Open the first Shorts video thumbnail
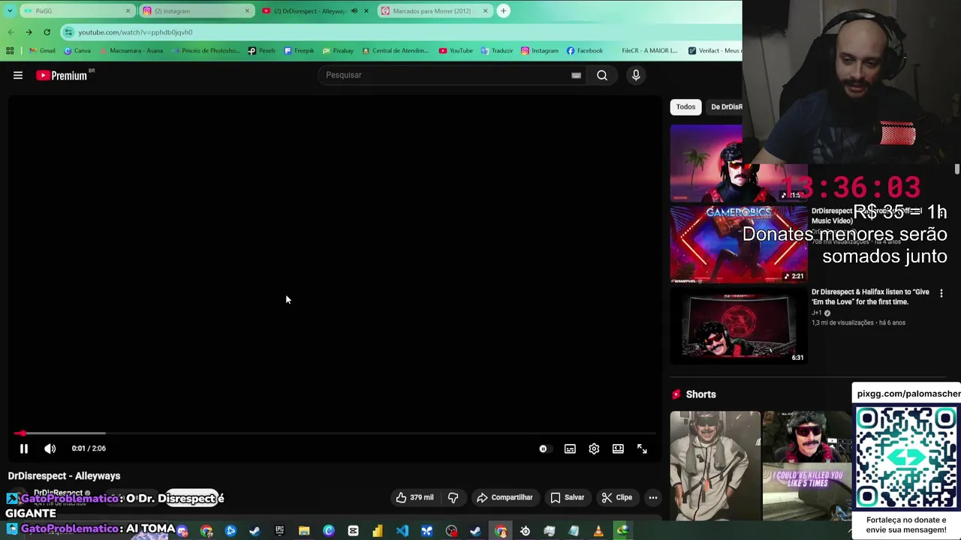Viewport: 961px width, 540px height. pyautogui.click(x=715, y=466)
